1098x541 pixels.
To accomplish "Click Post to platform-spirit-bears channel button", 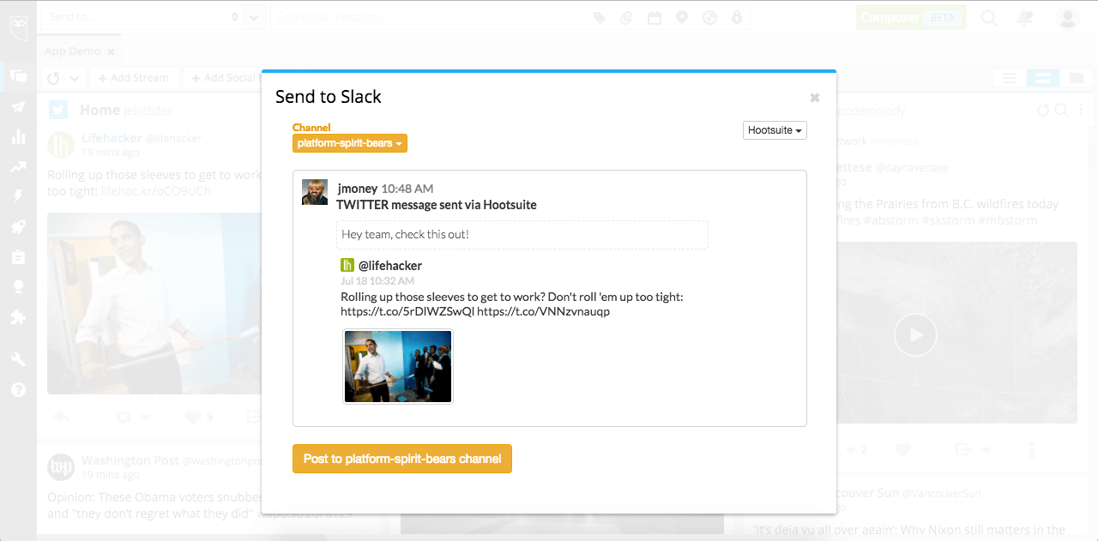I will [x=402, y=459].
